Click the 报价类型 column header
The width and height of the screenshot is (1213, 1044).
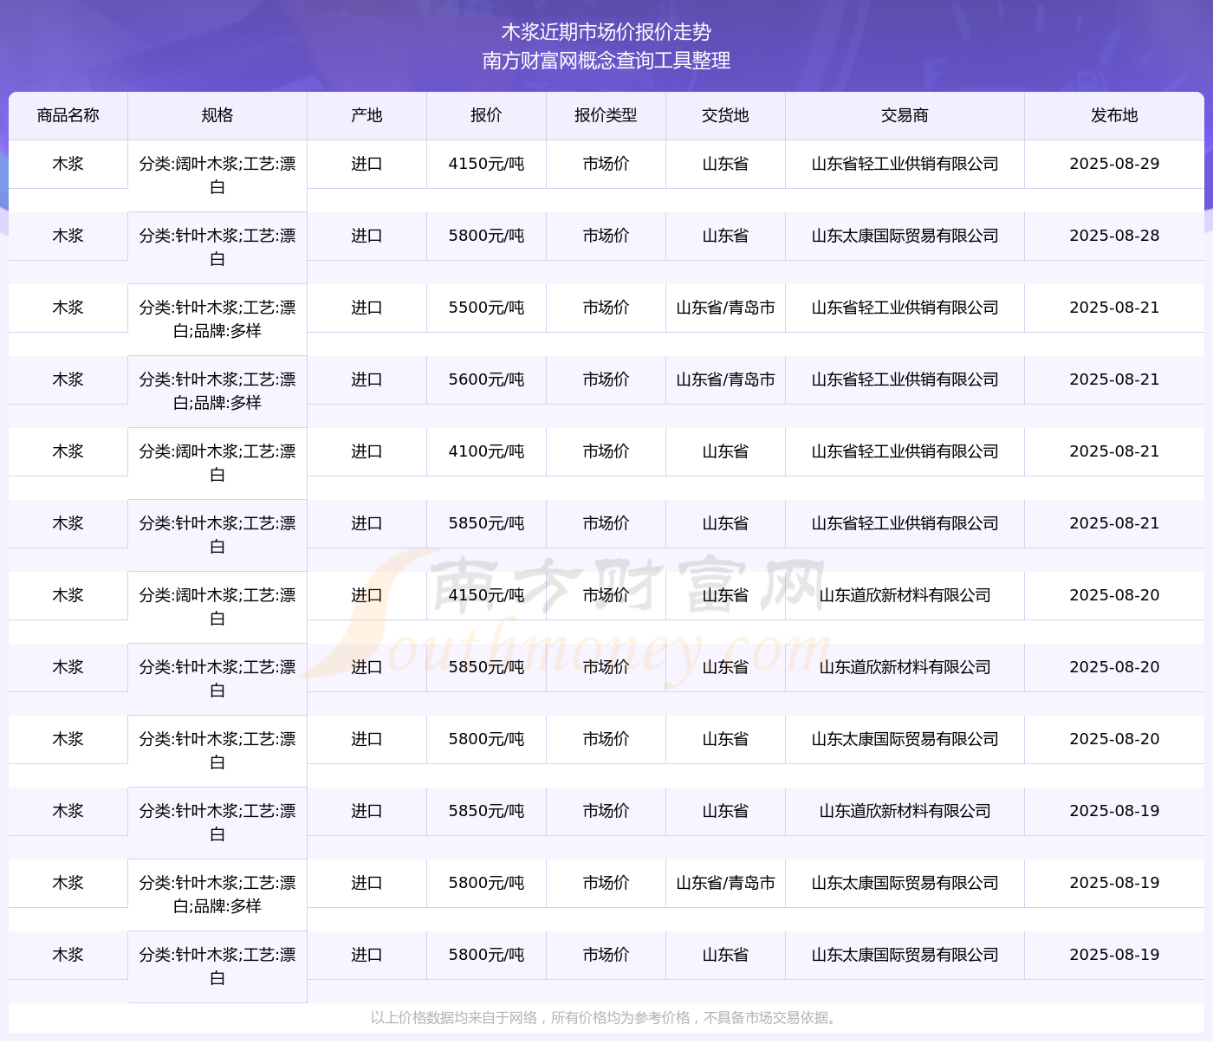[606, 116]
